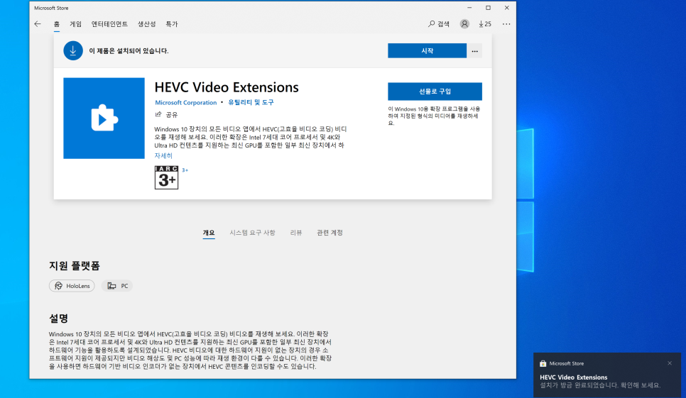Click HEVC Video Extensions notification title

pos(574,377)
